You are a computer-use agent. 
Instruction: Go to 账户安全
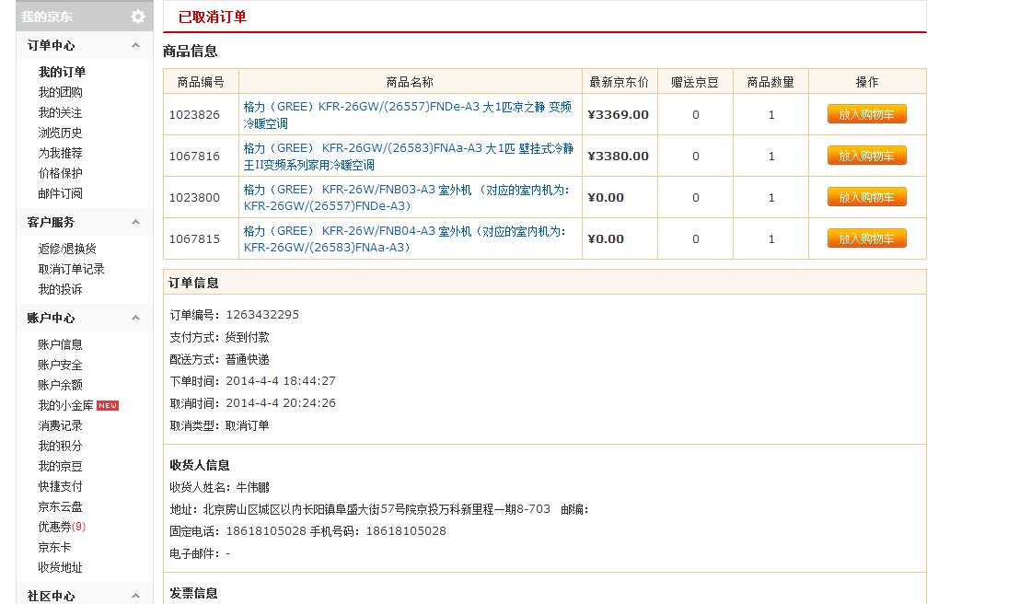click(x=61, y=366)
